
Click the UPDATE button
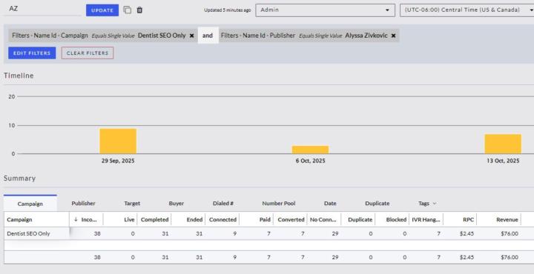click(102, 10)
